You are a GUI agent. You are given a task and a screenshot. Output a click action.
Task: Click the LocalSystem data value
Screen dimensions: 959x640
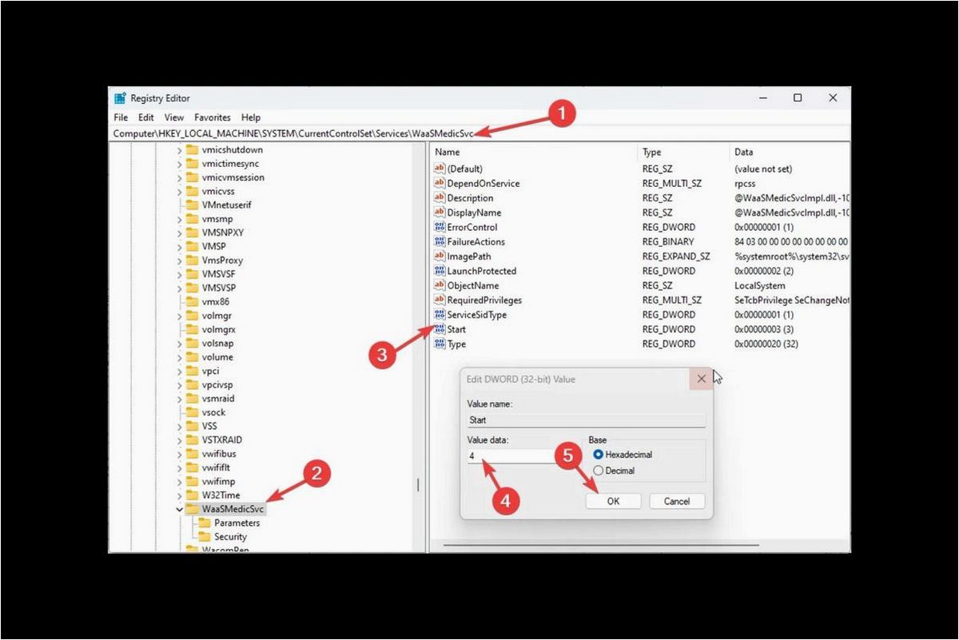click(x=759, y=285)
